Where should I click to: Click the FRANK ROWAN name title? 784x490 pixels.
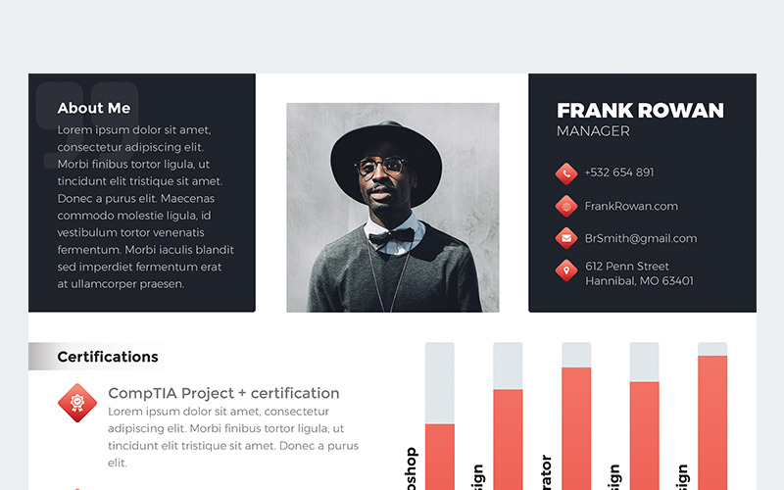click(x=640, y=111)
